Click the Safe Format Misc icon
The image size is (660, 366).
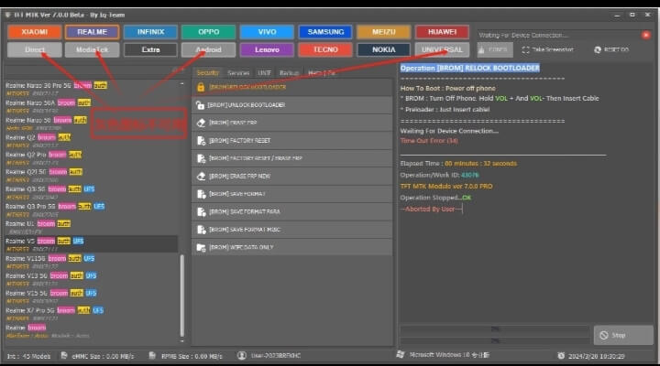pos(201,230)
